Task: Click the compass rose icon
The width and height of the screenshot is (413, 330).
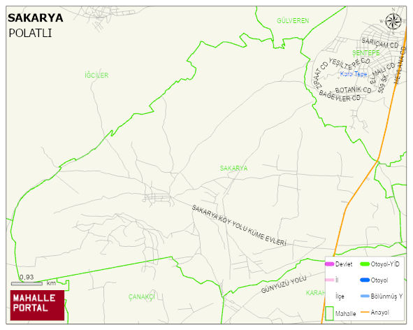Action: 393,22
